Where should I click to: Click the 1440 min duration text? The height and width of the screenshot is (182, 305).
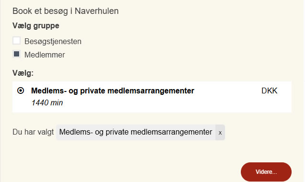[47, 102]
